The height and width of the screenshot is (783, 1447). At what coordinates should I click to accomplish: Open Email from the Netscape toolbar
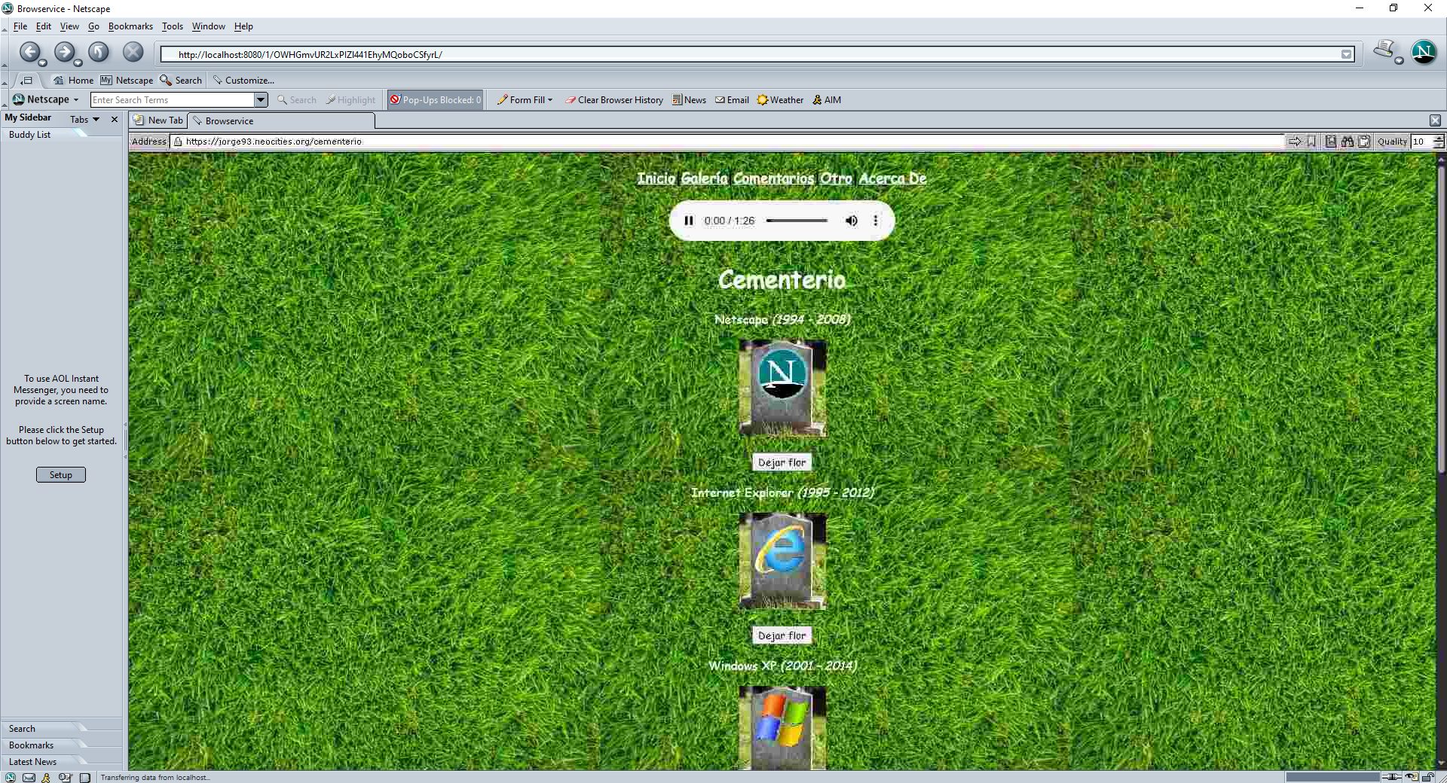[732, 99]
